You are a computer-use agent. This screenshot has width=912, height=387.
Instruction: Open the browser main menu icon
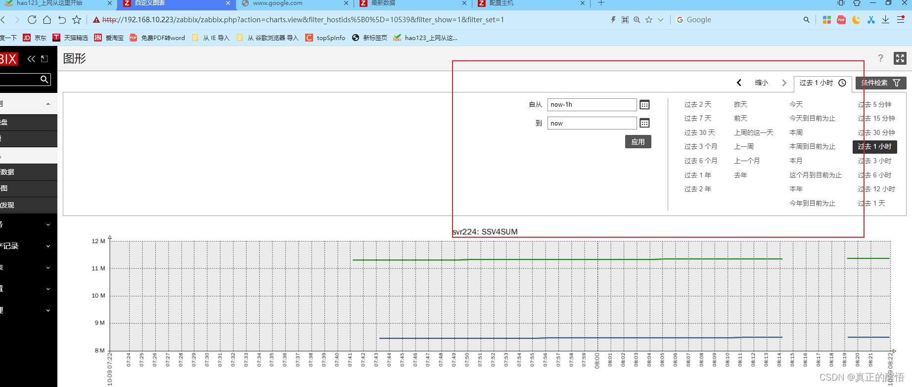[x=901, y=20]
